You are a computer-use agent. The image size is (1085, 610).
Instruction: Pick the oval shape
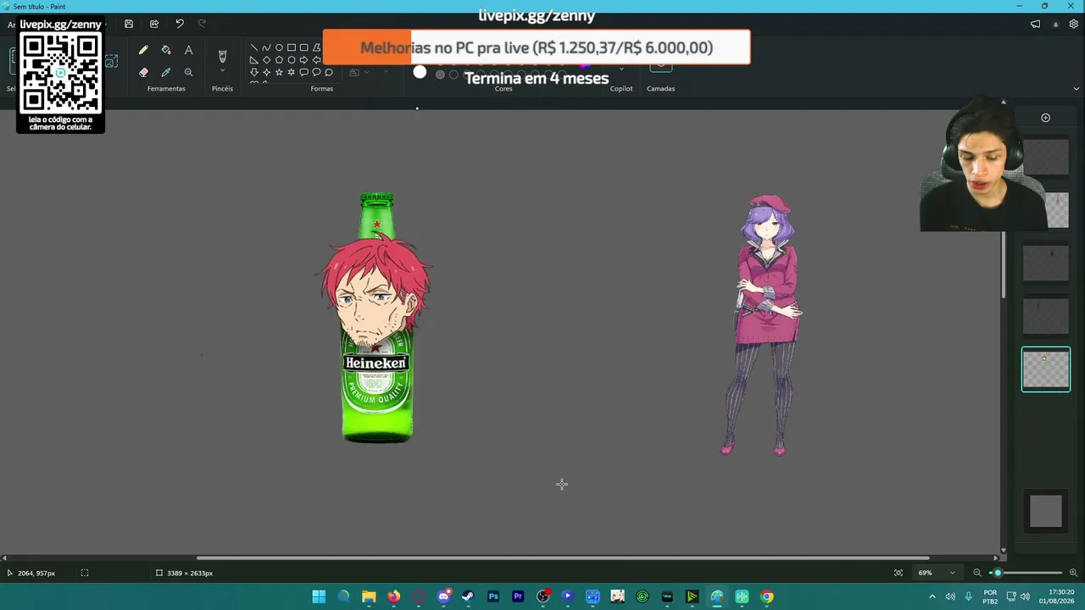(279, 47)
